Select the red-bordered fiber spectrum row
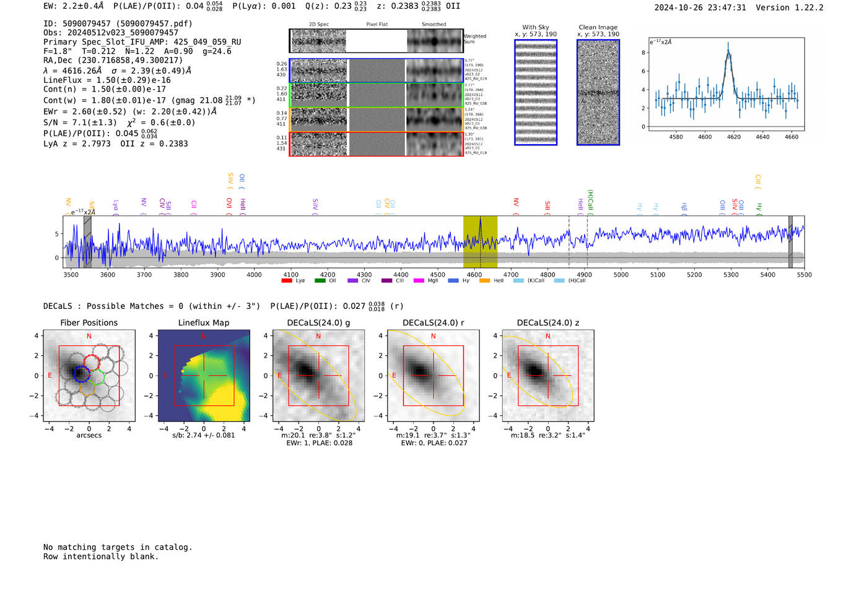The height and width of the screenshot is (590, 867). point(377,144)
